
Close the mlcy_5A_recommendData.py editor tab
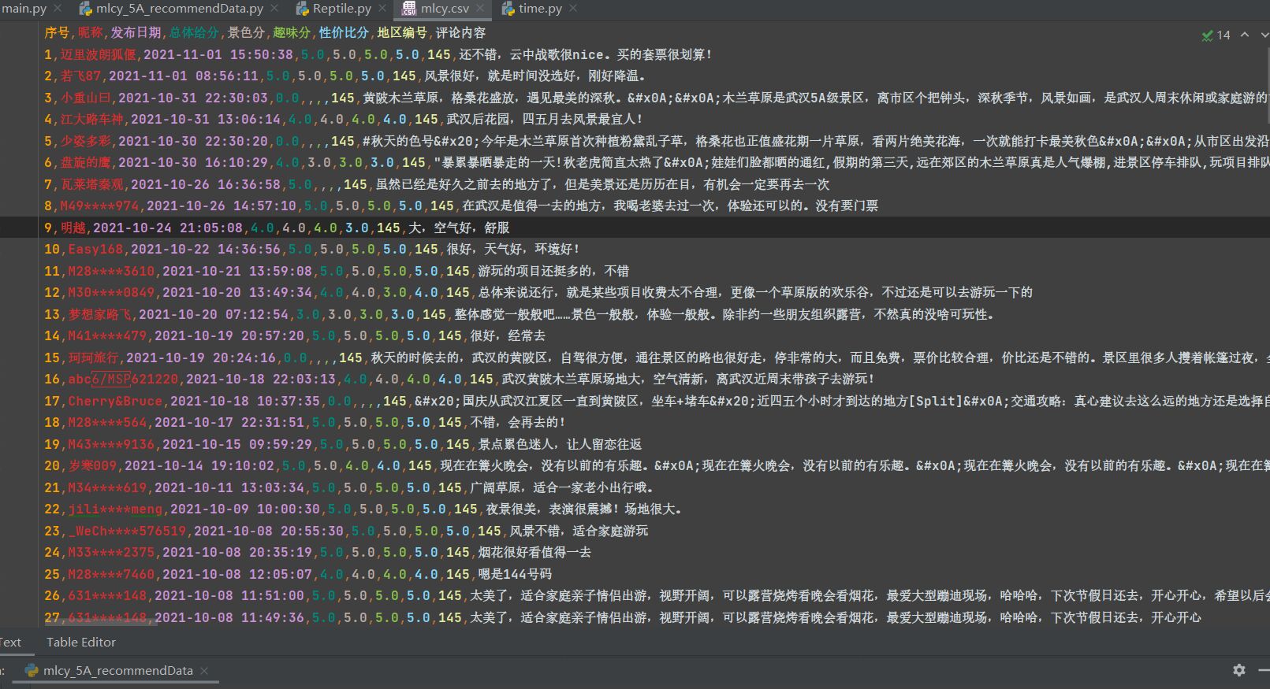274,9
